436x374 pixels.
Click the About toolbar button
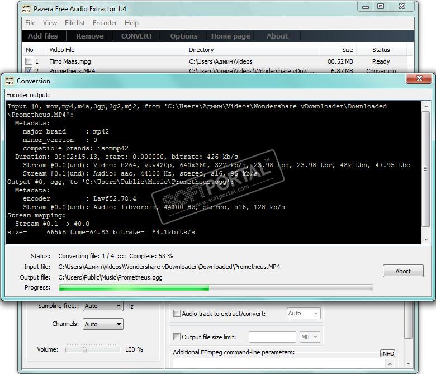277,36
